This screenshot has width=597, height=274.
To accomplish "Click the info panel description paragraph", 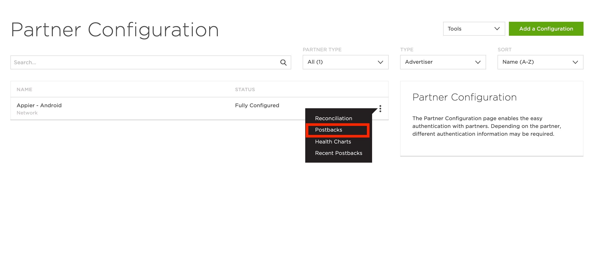I will point(486,126).
